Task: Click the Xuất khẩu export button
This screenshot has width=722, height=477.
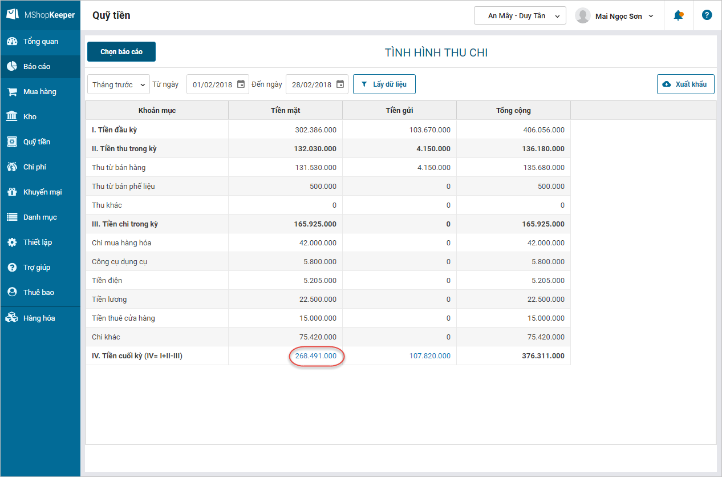Action: pyautogui.click(x=686, y=84)
